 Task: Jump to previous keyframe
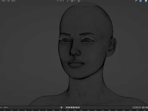(69, 107)
